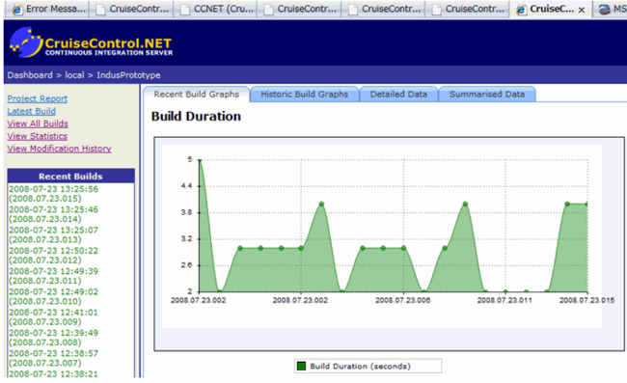Viewport: 627px width, 383px height.
Task: Click the IE icon on the active CruiseC... tab
Action: tap(521, 10)
